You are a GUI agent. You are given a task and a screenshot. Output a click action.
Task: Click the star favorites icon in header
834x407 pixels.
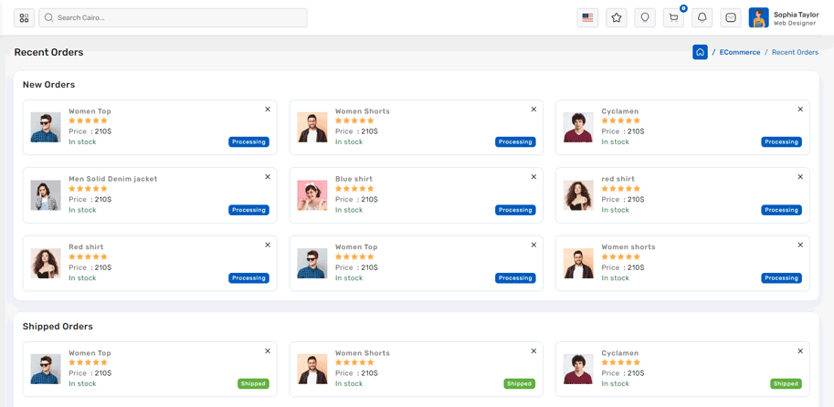(617, 17)
